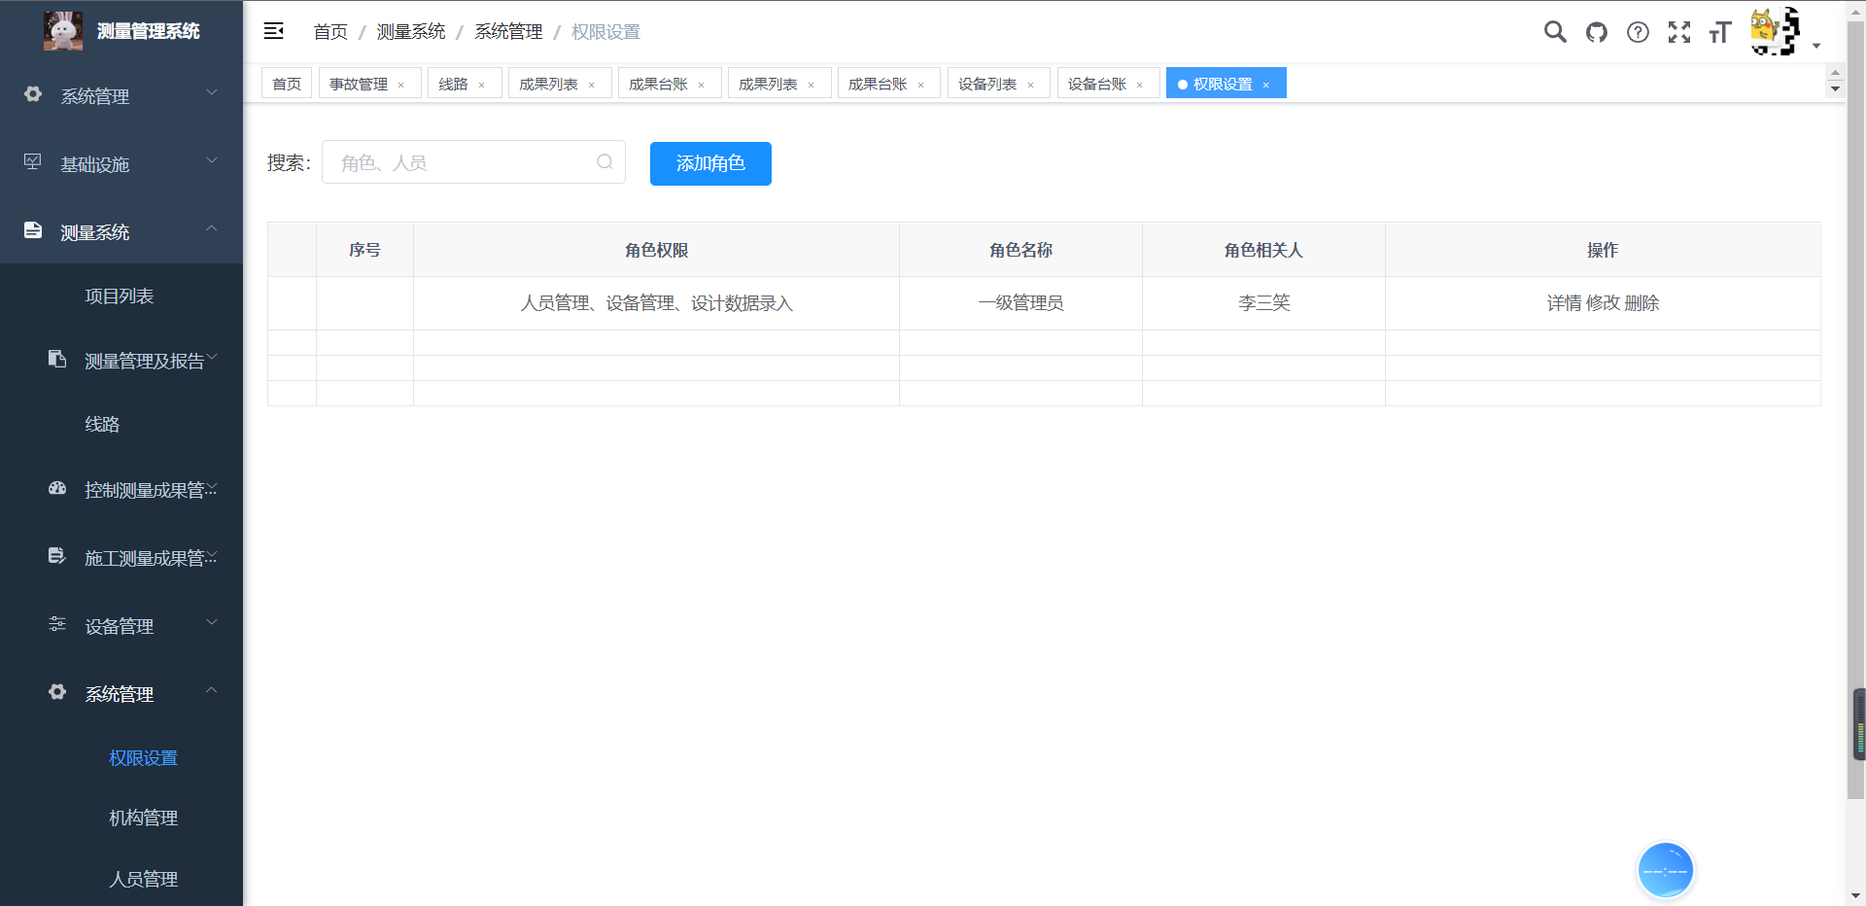Image resolution: width=1866 pixels, height=906 pixels.
Task: Click the sliders icon beside 设备管理
Action: (x=57, y=624)
